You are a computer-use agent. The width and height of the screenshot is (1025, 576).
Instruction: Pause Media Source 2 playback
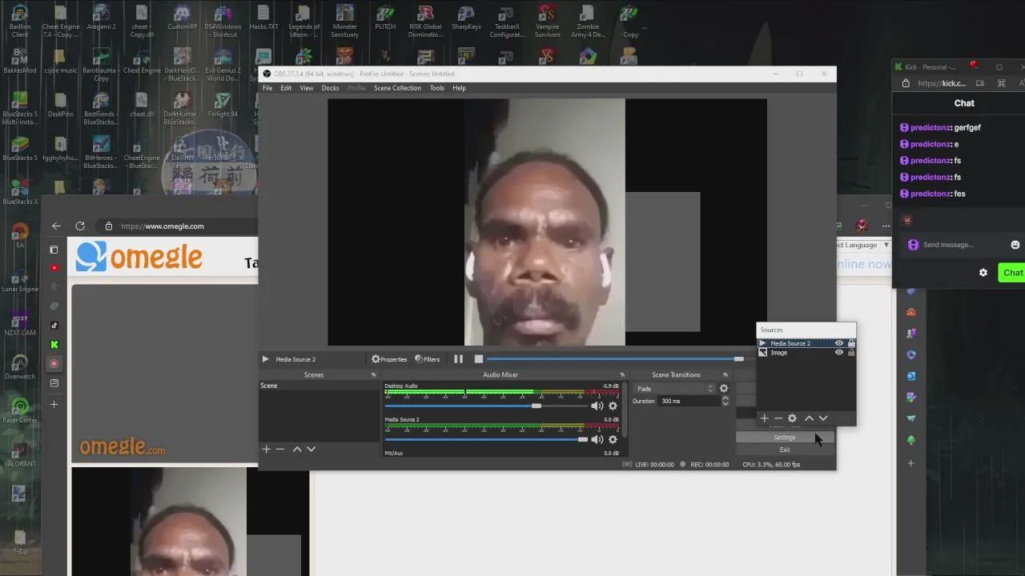point(458,359)
